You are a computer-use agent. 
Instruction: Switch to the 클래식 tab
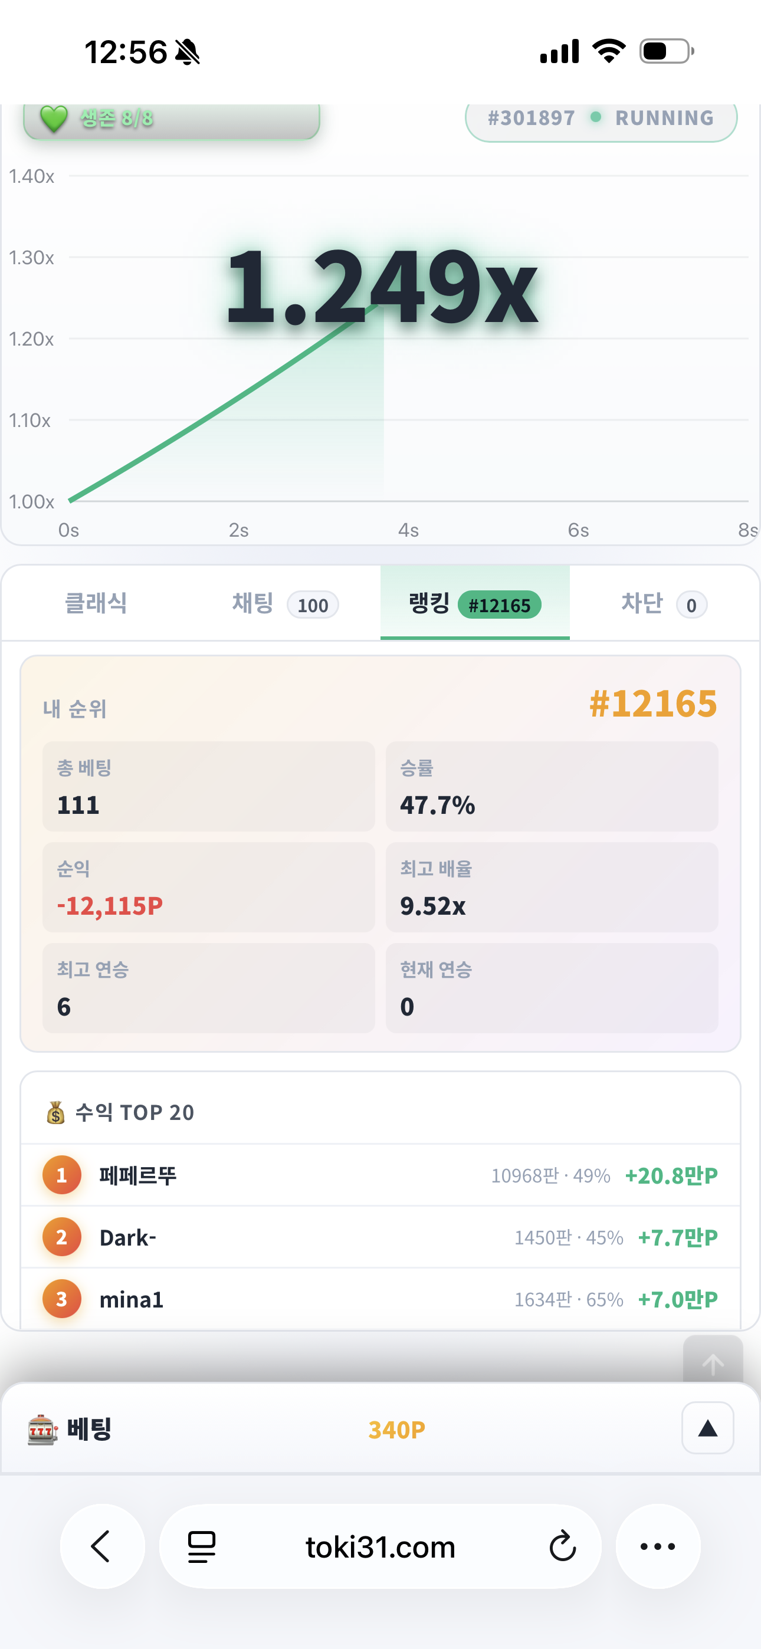(x=96, y=603)
